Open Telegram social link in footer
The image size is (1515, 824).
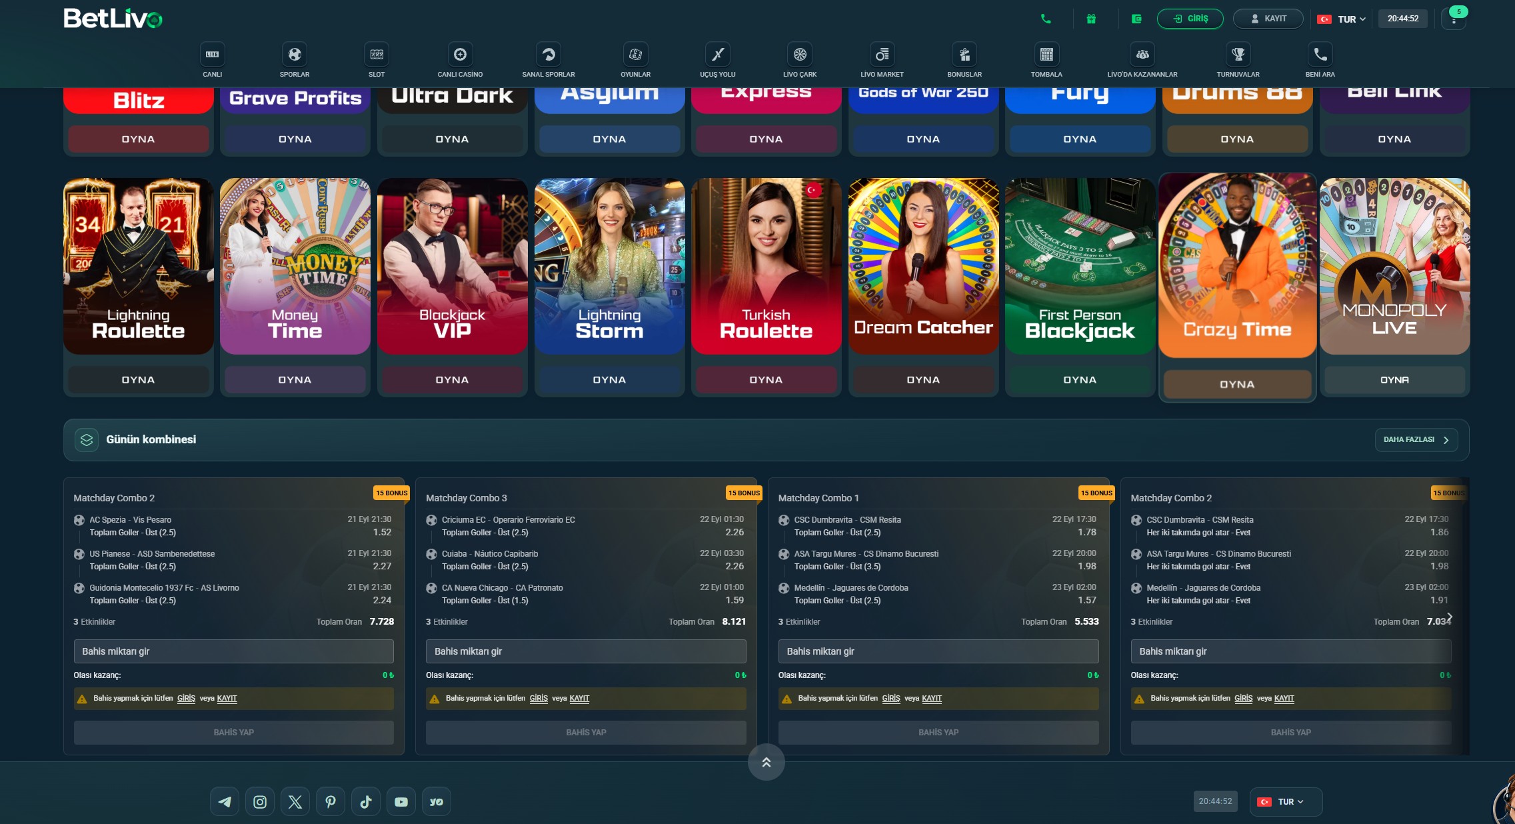[x=225, y=802]
